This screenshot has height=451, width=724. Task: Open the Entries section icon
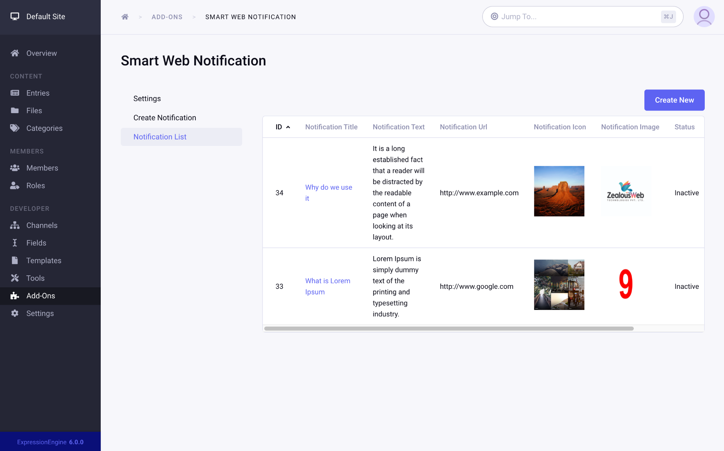coord(15,93)
